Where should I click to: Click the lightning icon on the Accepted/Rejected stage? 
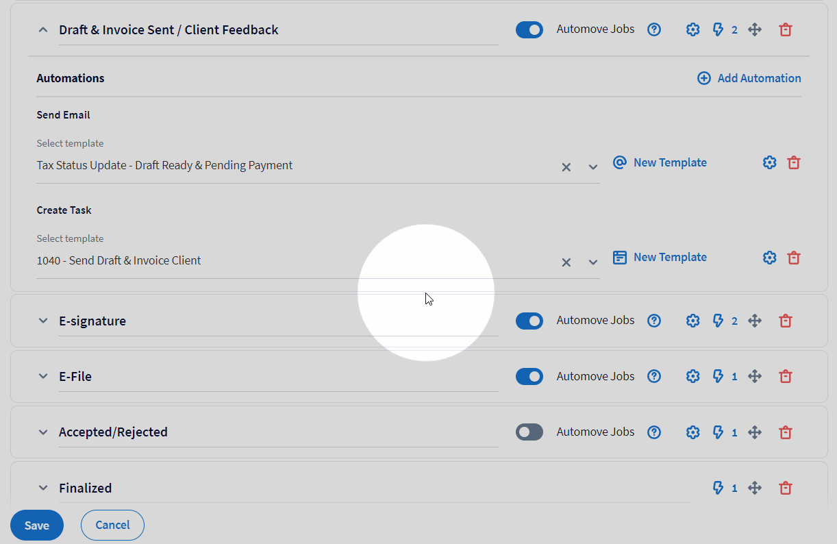click(x=719, y=432)
